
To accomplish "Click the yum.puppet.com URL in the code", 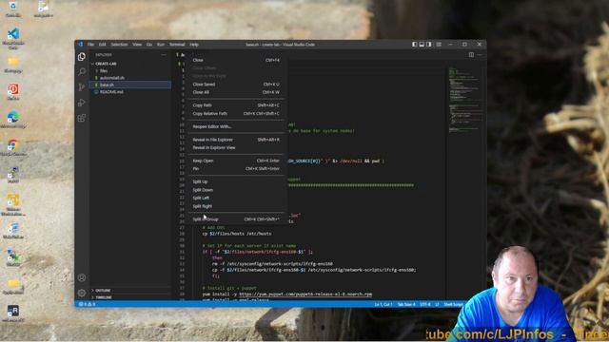I will coord(305,294).
